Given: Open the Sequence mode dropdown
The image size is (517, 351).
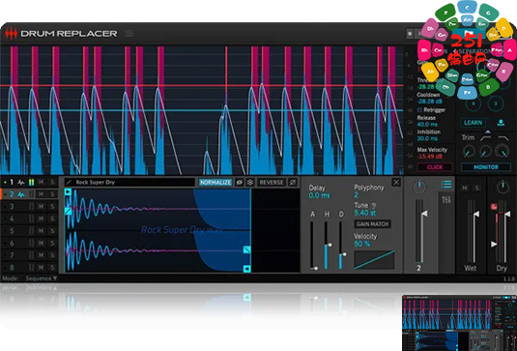Looking at the screenshot, I should click(42, 278).
